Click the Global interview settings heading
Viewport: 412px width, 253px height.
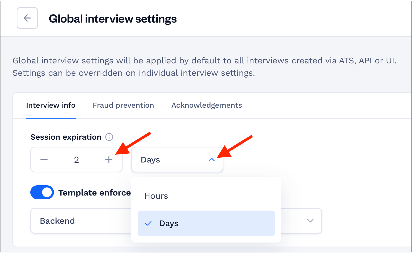point(113,19)
